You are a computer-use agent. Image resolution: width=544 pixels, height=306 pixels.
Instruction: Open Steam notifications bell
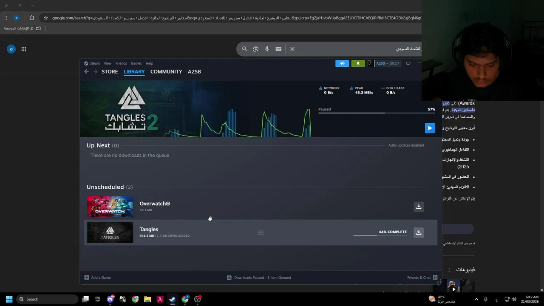pyautogui.click(x=358, y=63)
